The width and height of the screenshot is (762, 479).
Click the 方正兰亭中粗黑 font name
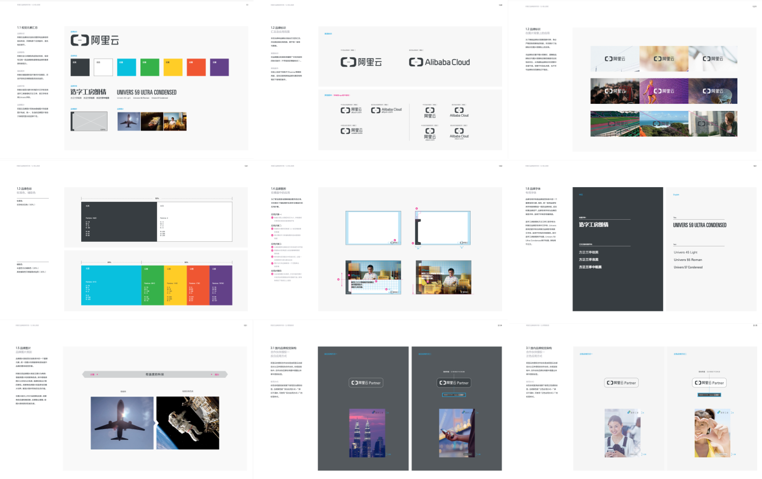[x=590, y=267]
